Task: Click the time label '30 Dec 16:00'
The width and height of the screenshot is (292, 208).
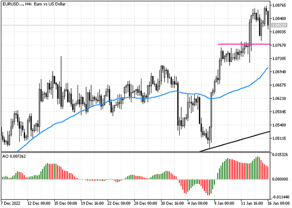Action: (172, 203)
